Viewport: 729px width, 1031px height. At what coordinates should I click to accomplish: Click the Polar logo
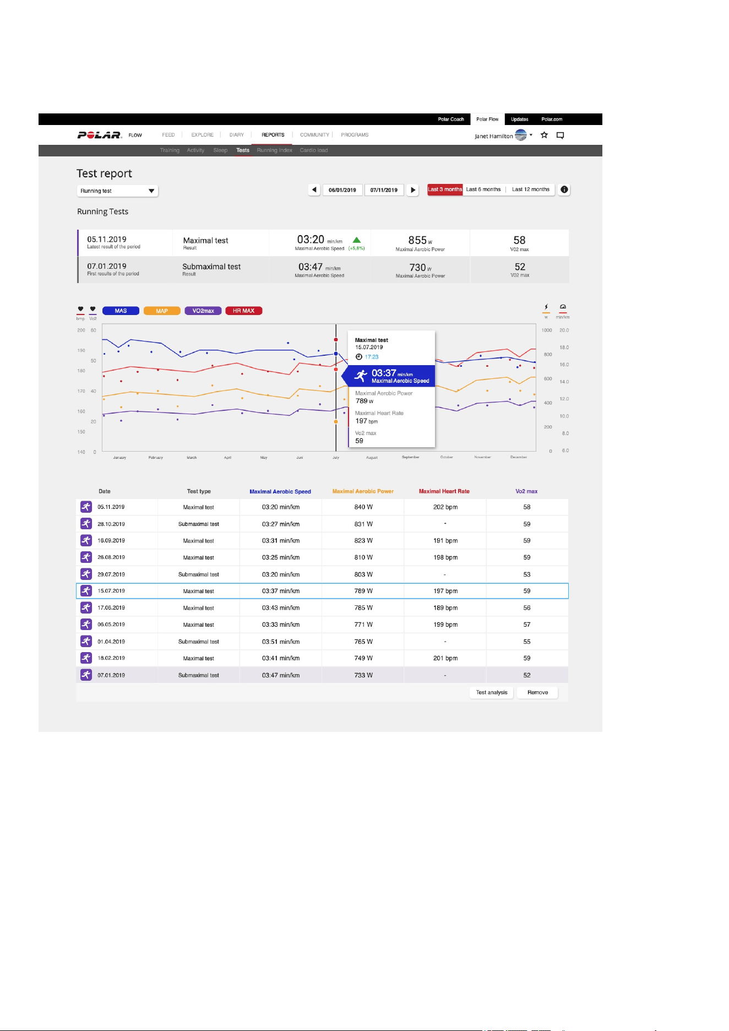click(100, 135)
